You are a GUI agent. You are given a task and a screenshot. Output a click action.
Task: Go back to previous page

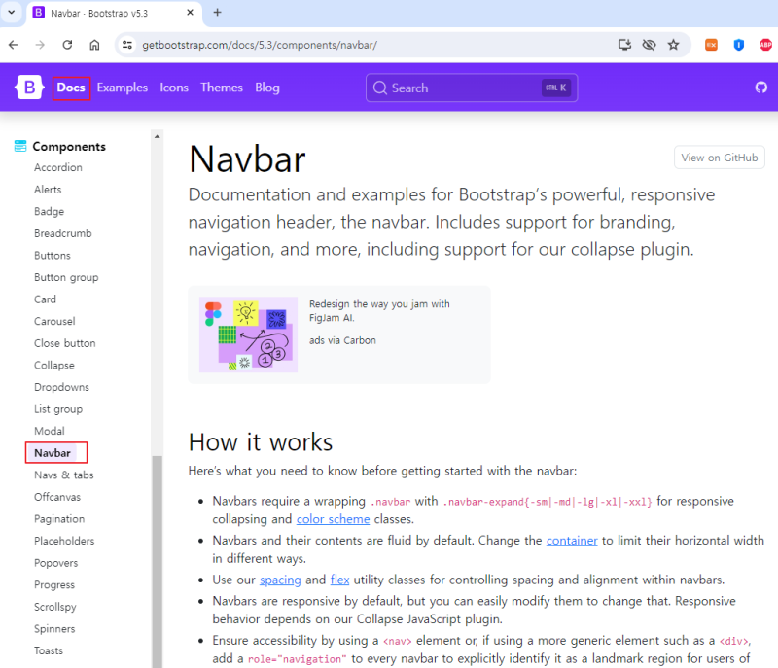[14, 45]
